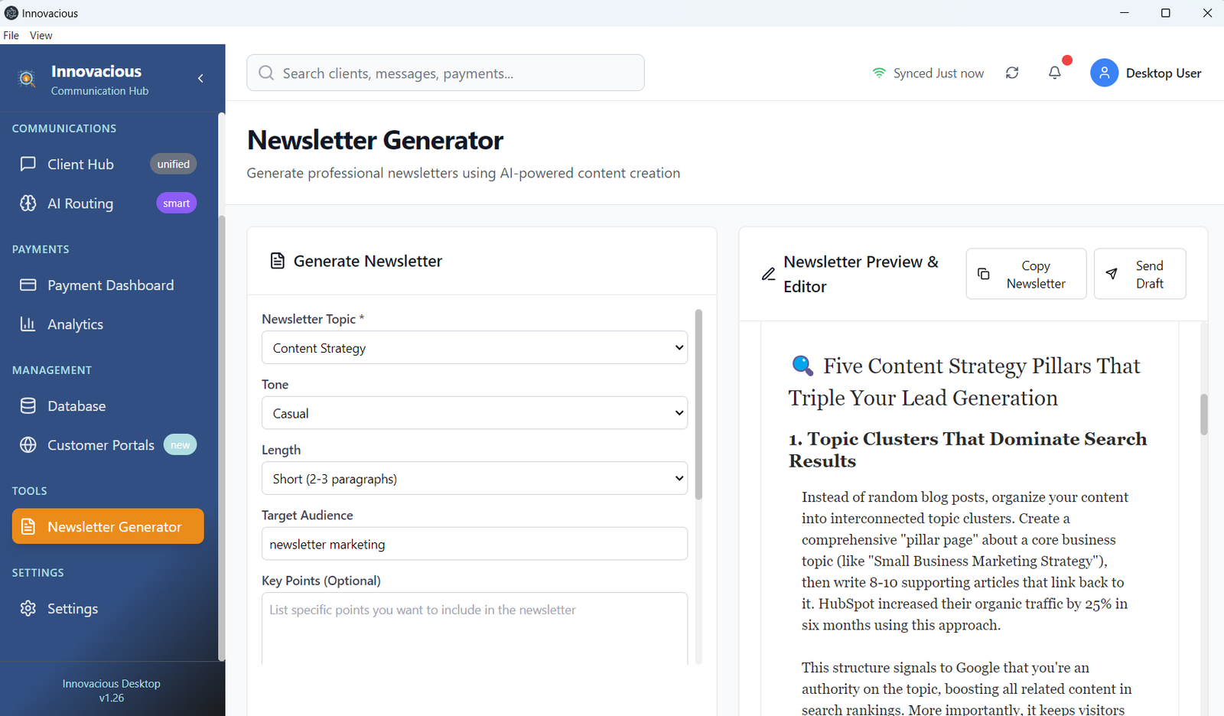
Task: Click the newsletter preview scrollbar thumb
Action: click(1203, 414)
